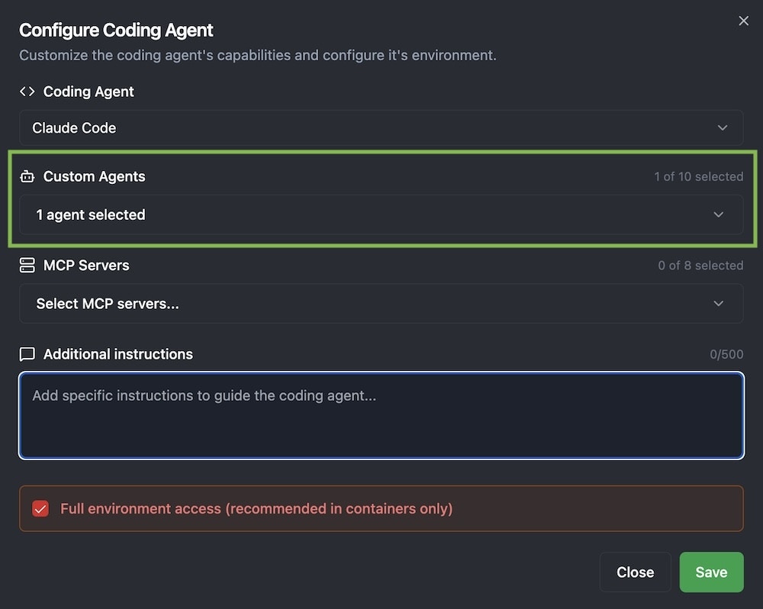Click the robot icon next to Custom Agents
763x609 pixels.
(27, 176)
